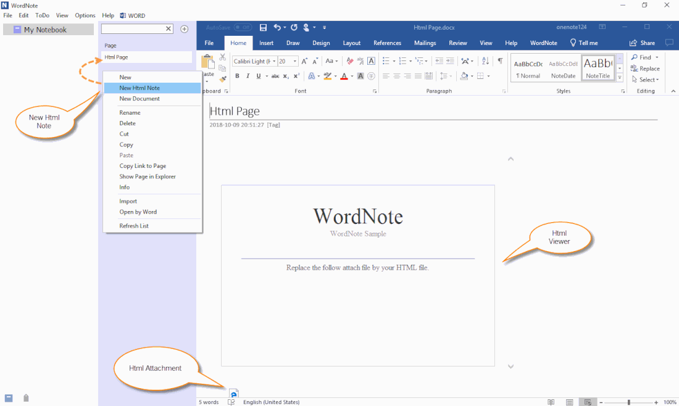Toggle the AutoSave switch
The width and height of the screenshot is (679, 406).
pos(243,27)
